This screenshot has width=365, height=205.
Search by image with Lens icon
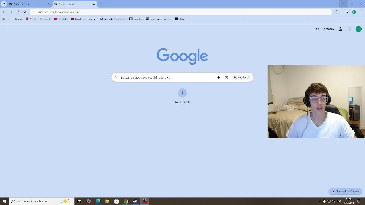226,77
